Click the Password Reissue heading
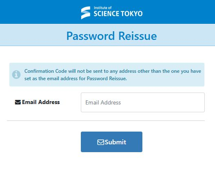Viewport: 215px width, 169px height. point(112,36)
